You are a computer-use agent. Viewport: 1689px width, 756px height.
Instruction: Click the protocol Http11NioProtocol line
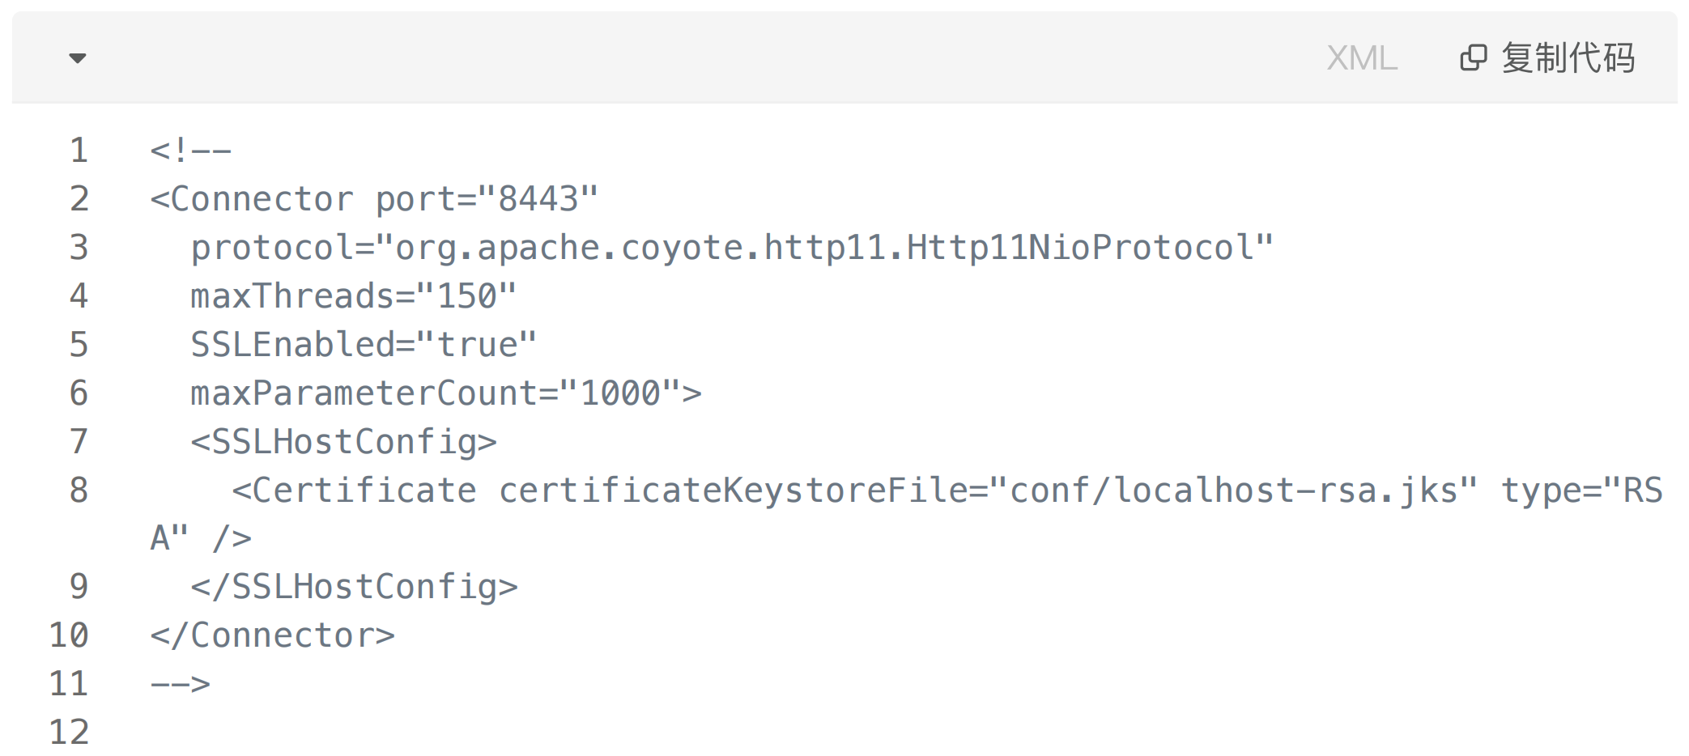click(x=732, y=248)
